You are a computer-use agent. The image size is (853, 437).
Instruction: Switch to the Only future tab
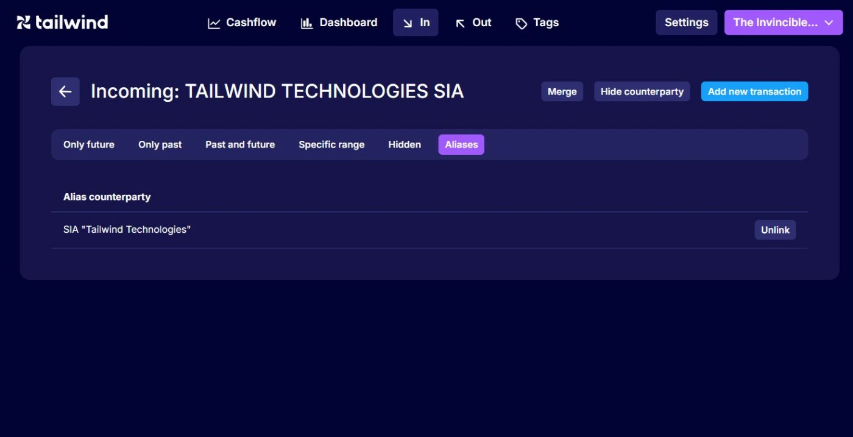[89, 144]
